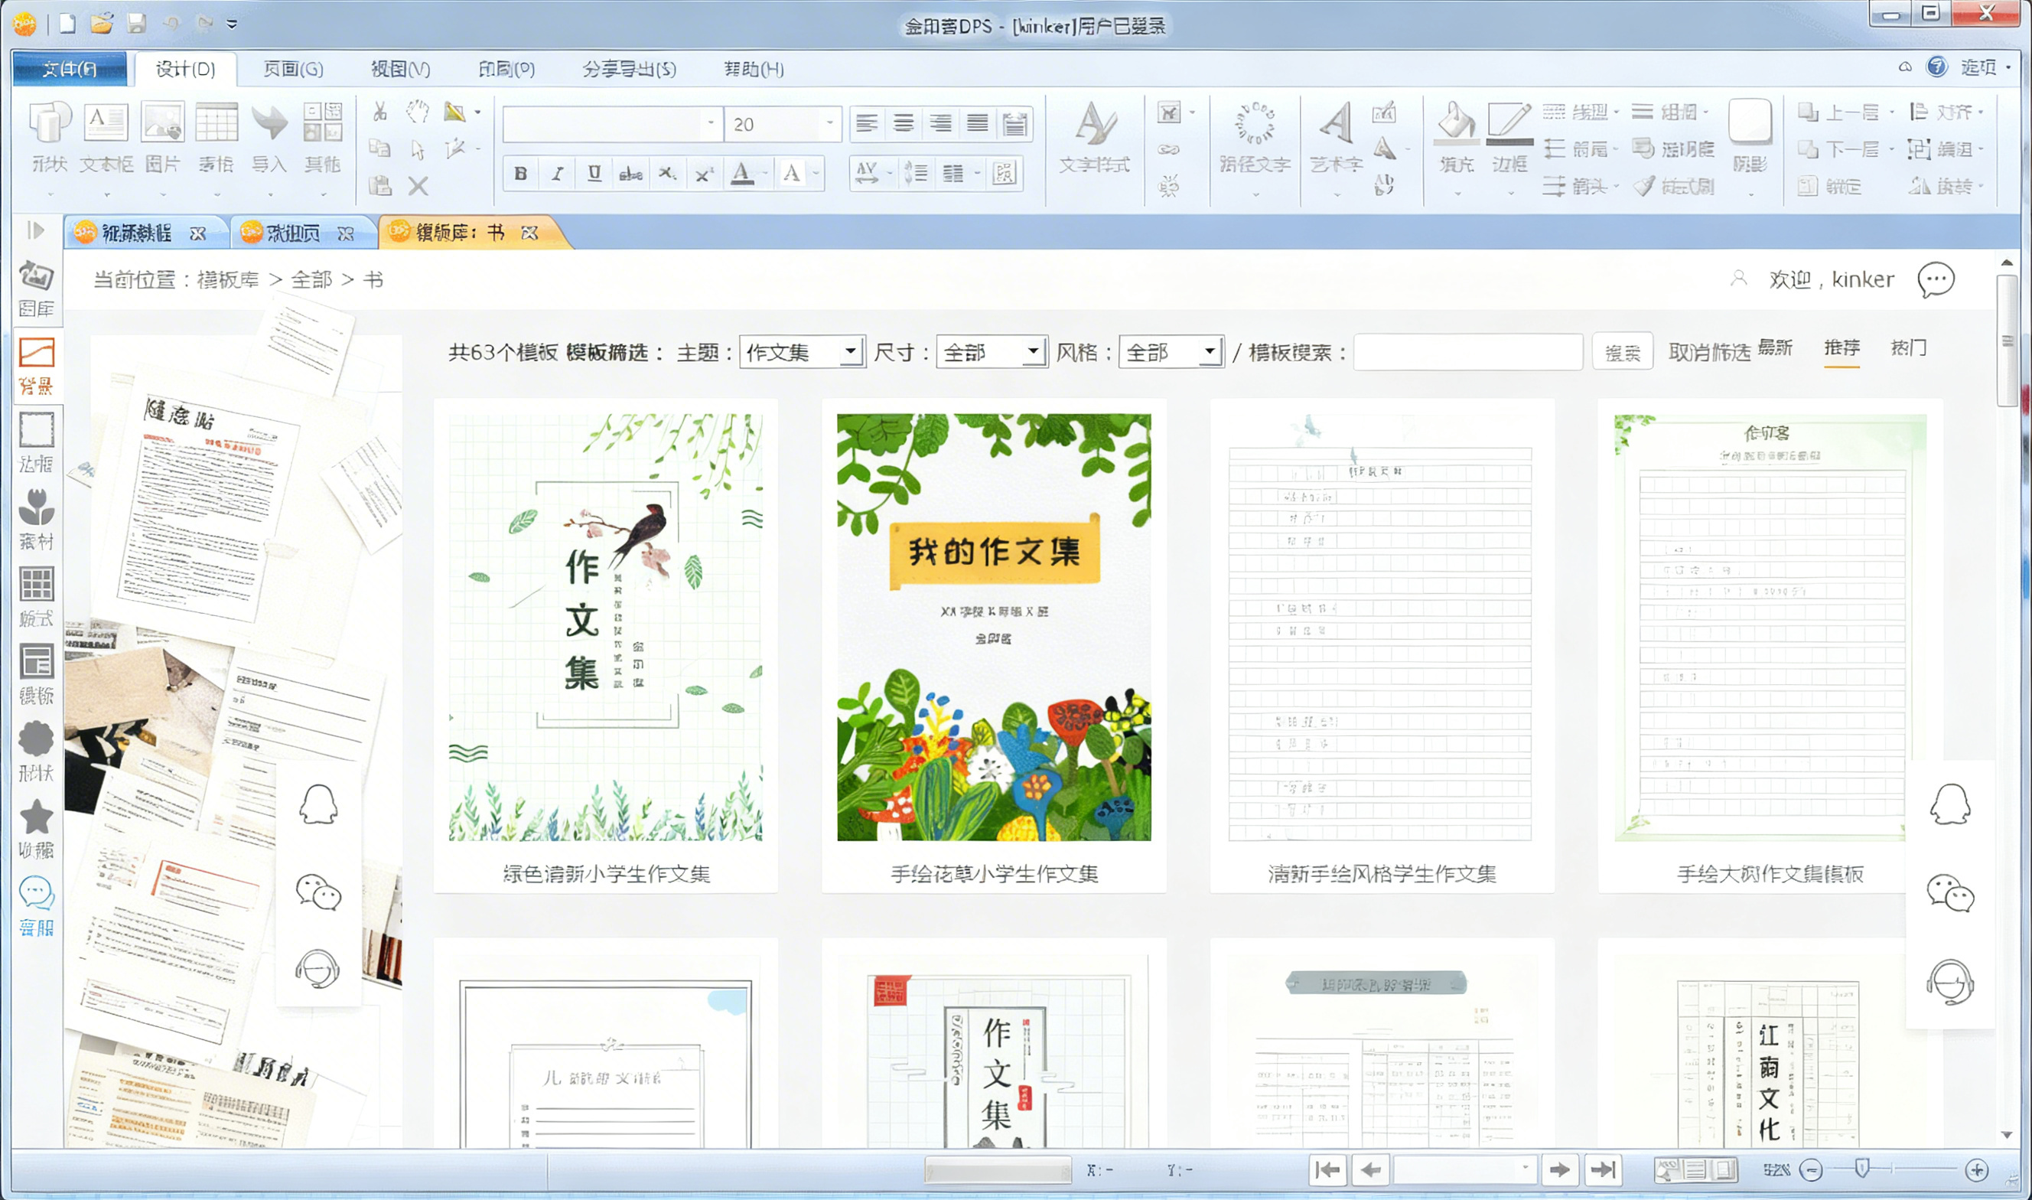Toggle bold formatting button
2032x1200 pixels.
(520, 173)
